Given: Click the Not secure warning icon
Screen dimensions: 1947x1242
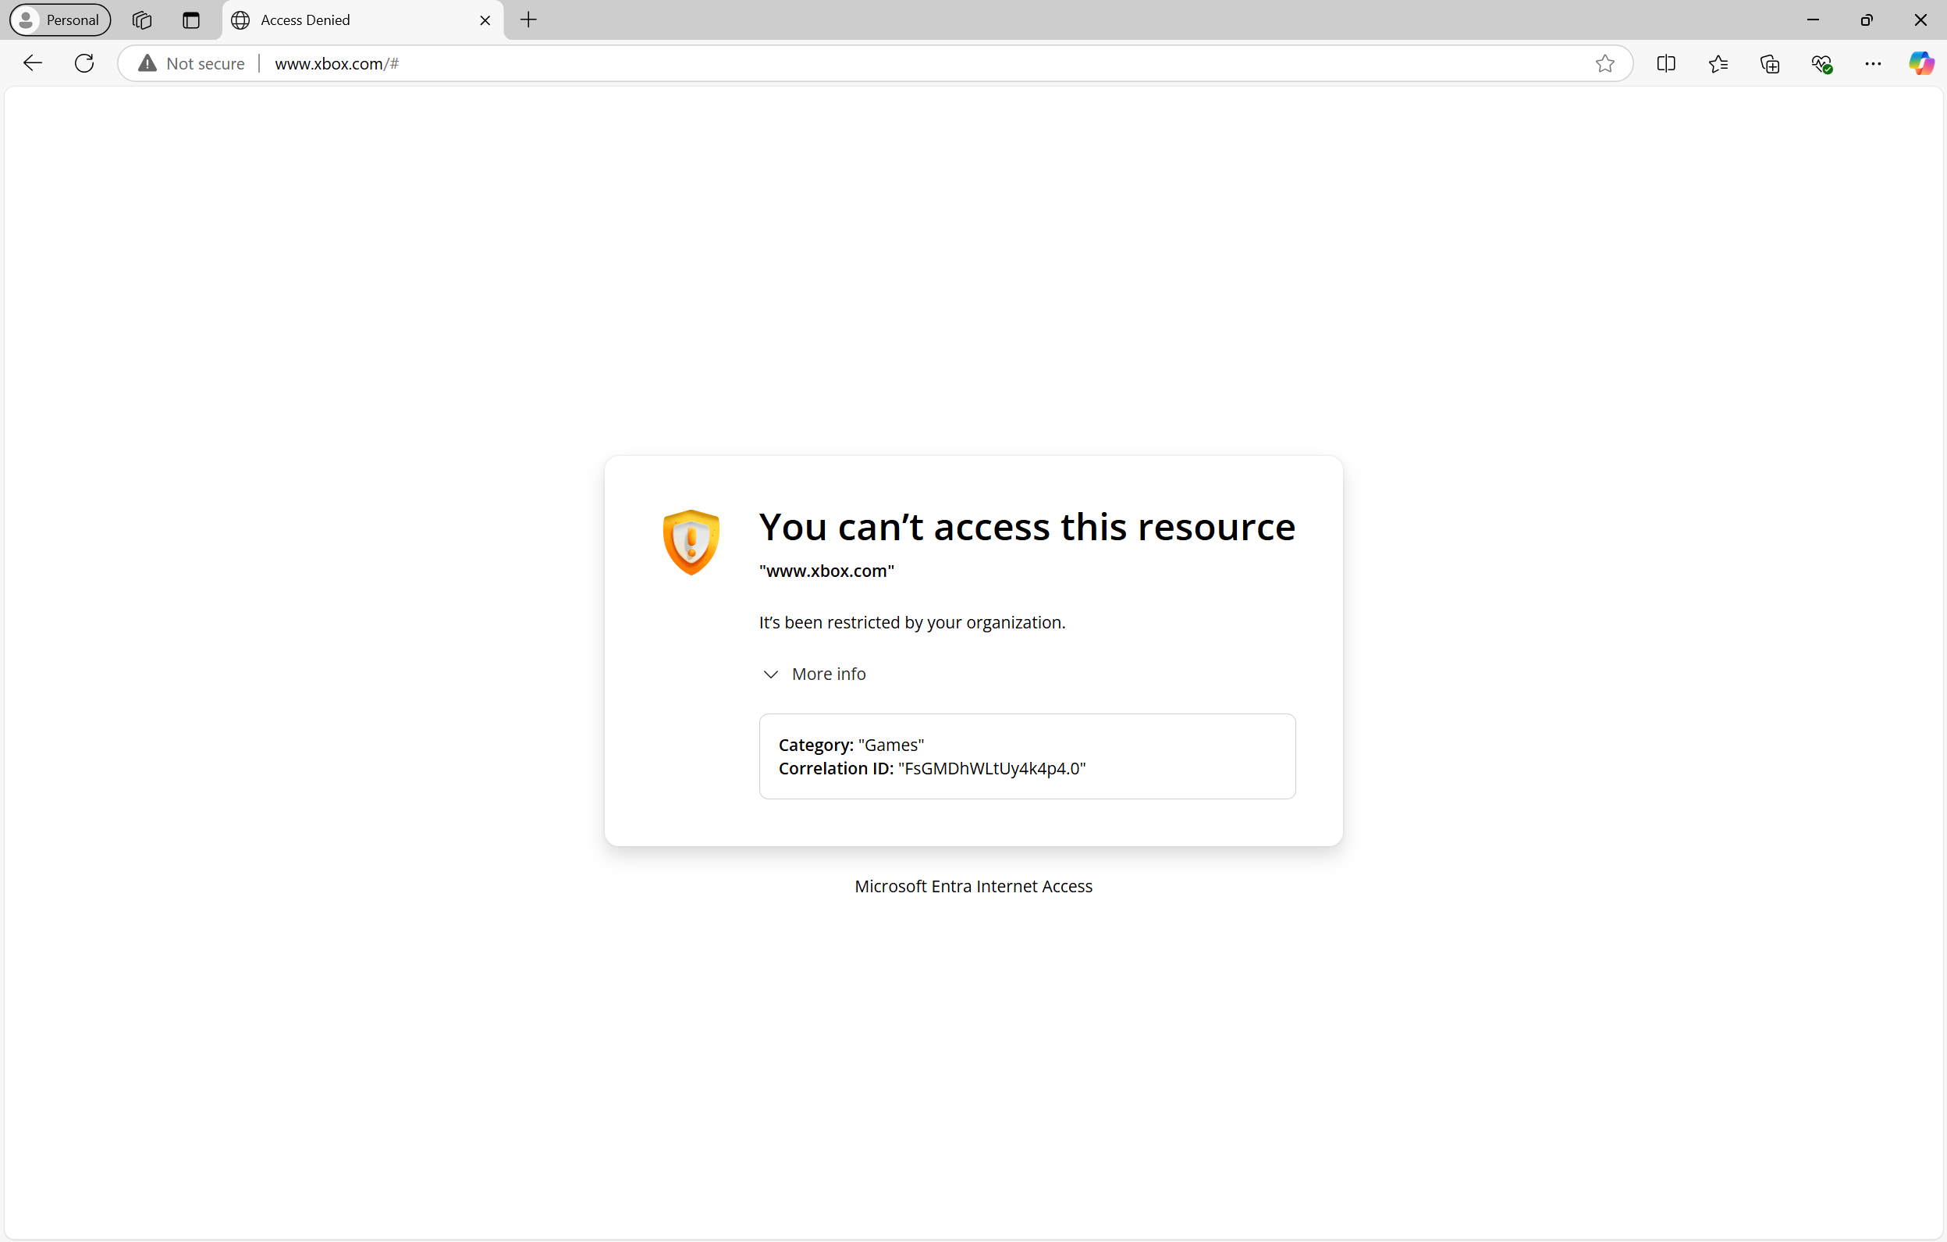Looking at the screenshot, I should point(146,62).
